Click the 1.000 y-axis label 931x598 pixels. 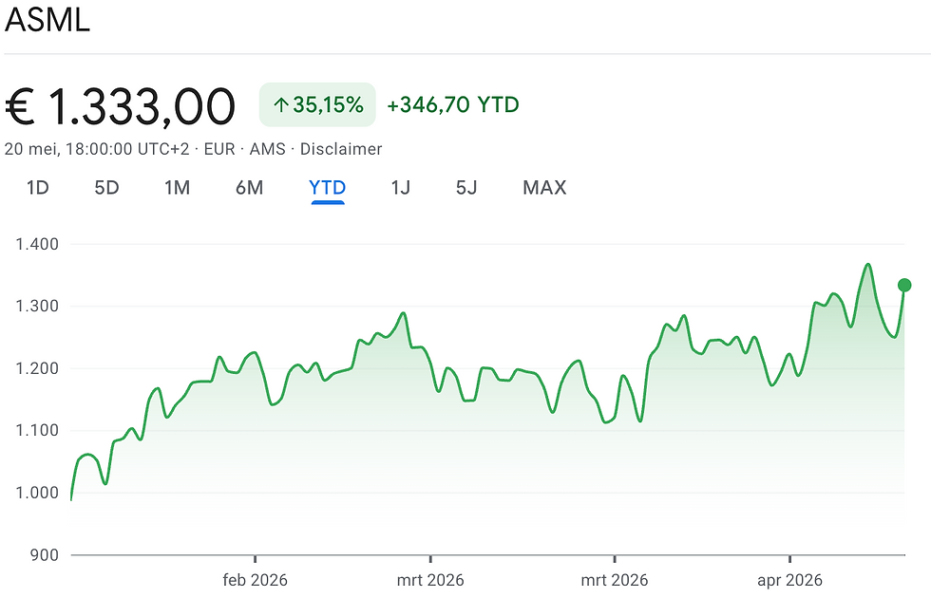[37, 493]
